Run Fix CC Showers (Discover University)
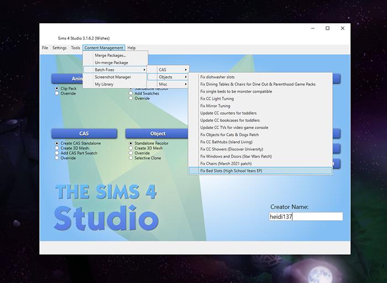Viewport: 387px width, 283px height. tap(260, 149)
